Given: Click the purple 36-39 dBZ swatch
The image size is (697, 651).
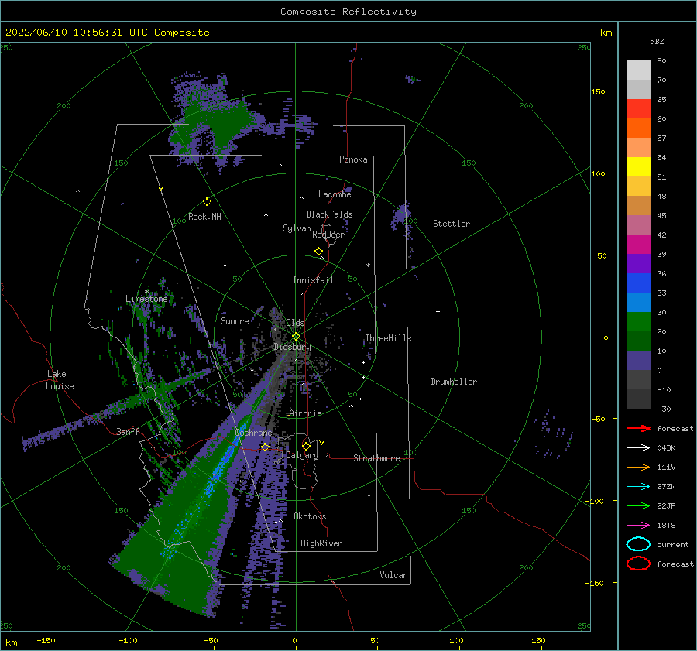Looking at the screenshot, I should pyautogui.click(x=638, y=263).
